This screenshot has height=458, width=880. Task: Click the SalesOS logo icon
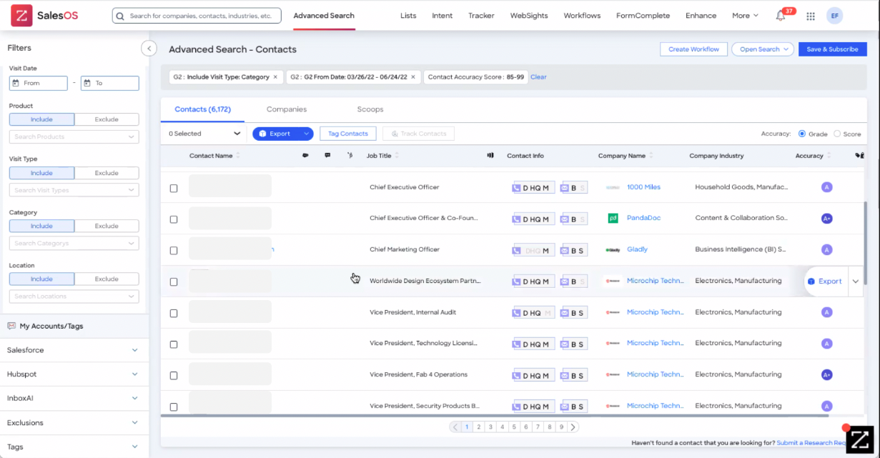[21, 15]
